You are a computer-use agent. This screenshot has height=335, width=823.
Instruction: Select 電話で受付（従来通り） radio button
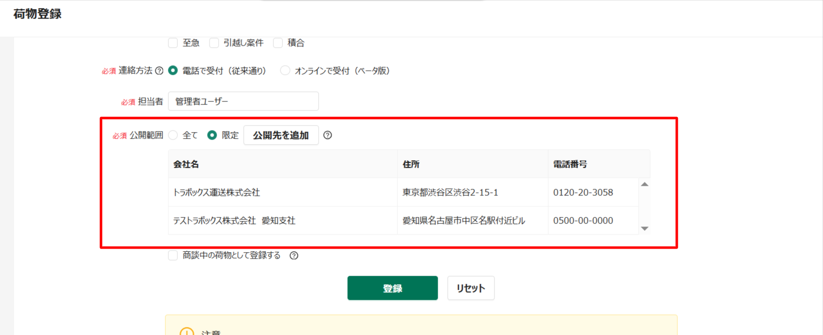pos(173,70)
